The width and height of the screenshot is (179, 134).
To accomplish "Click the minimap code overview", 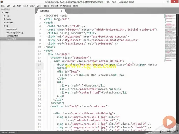I will tap(170, 37).
